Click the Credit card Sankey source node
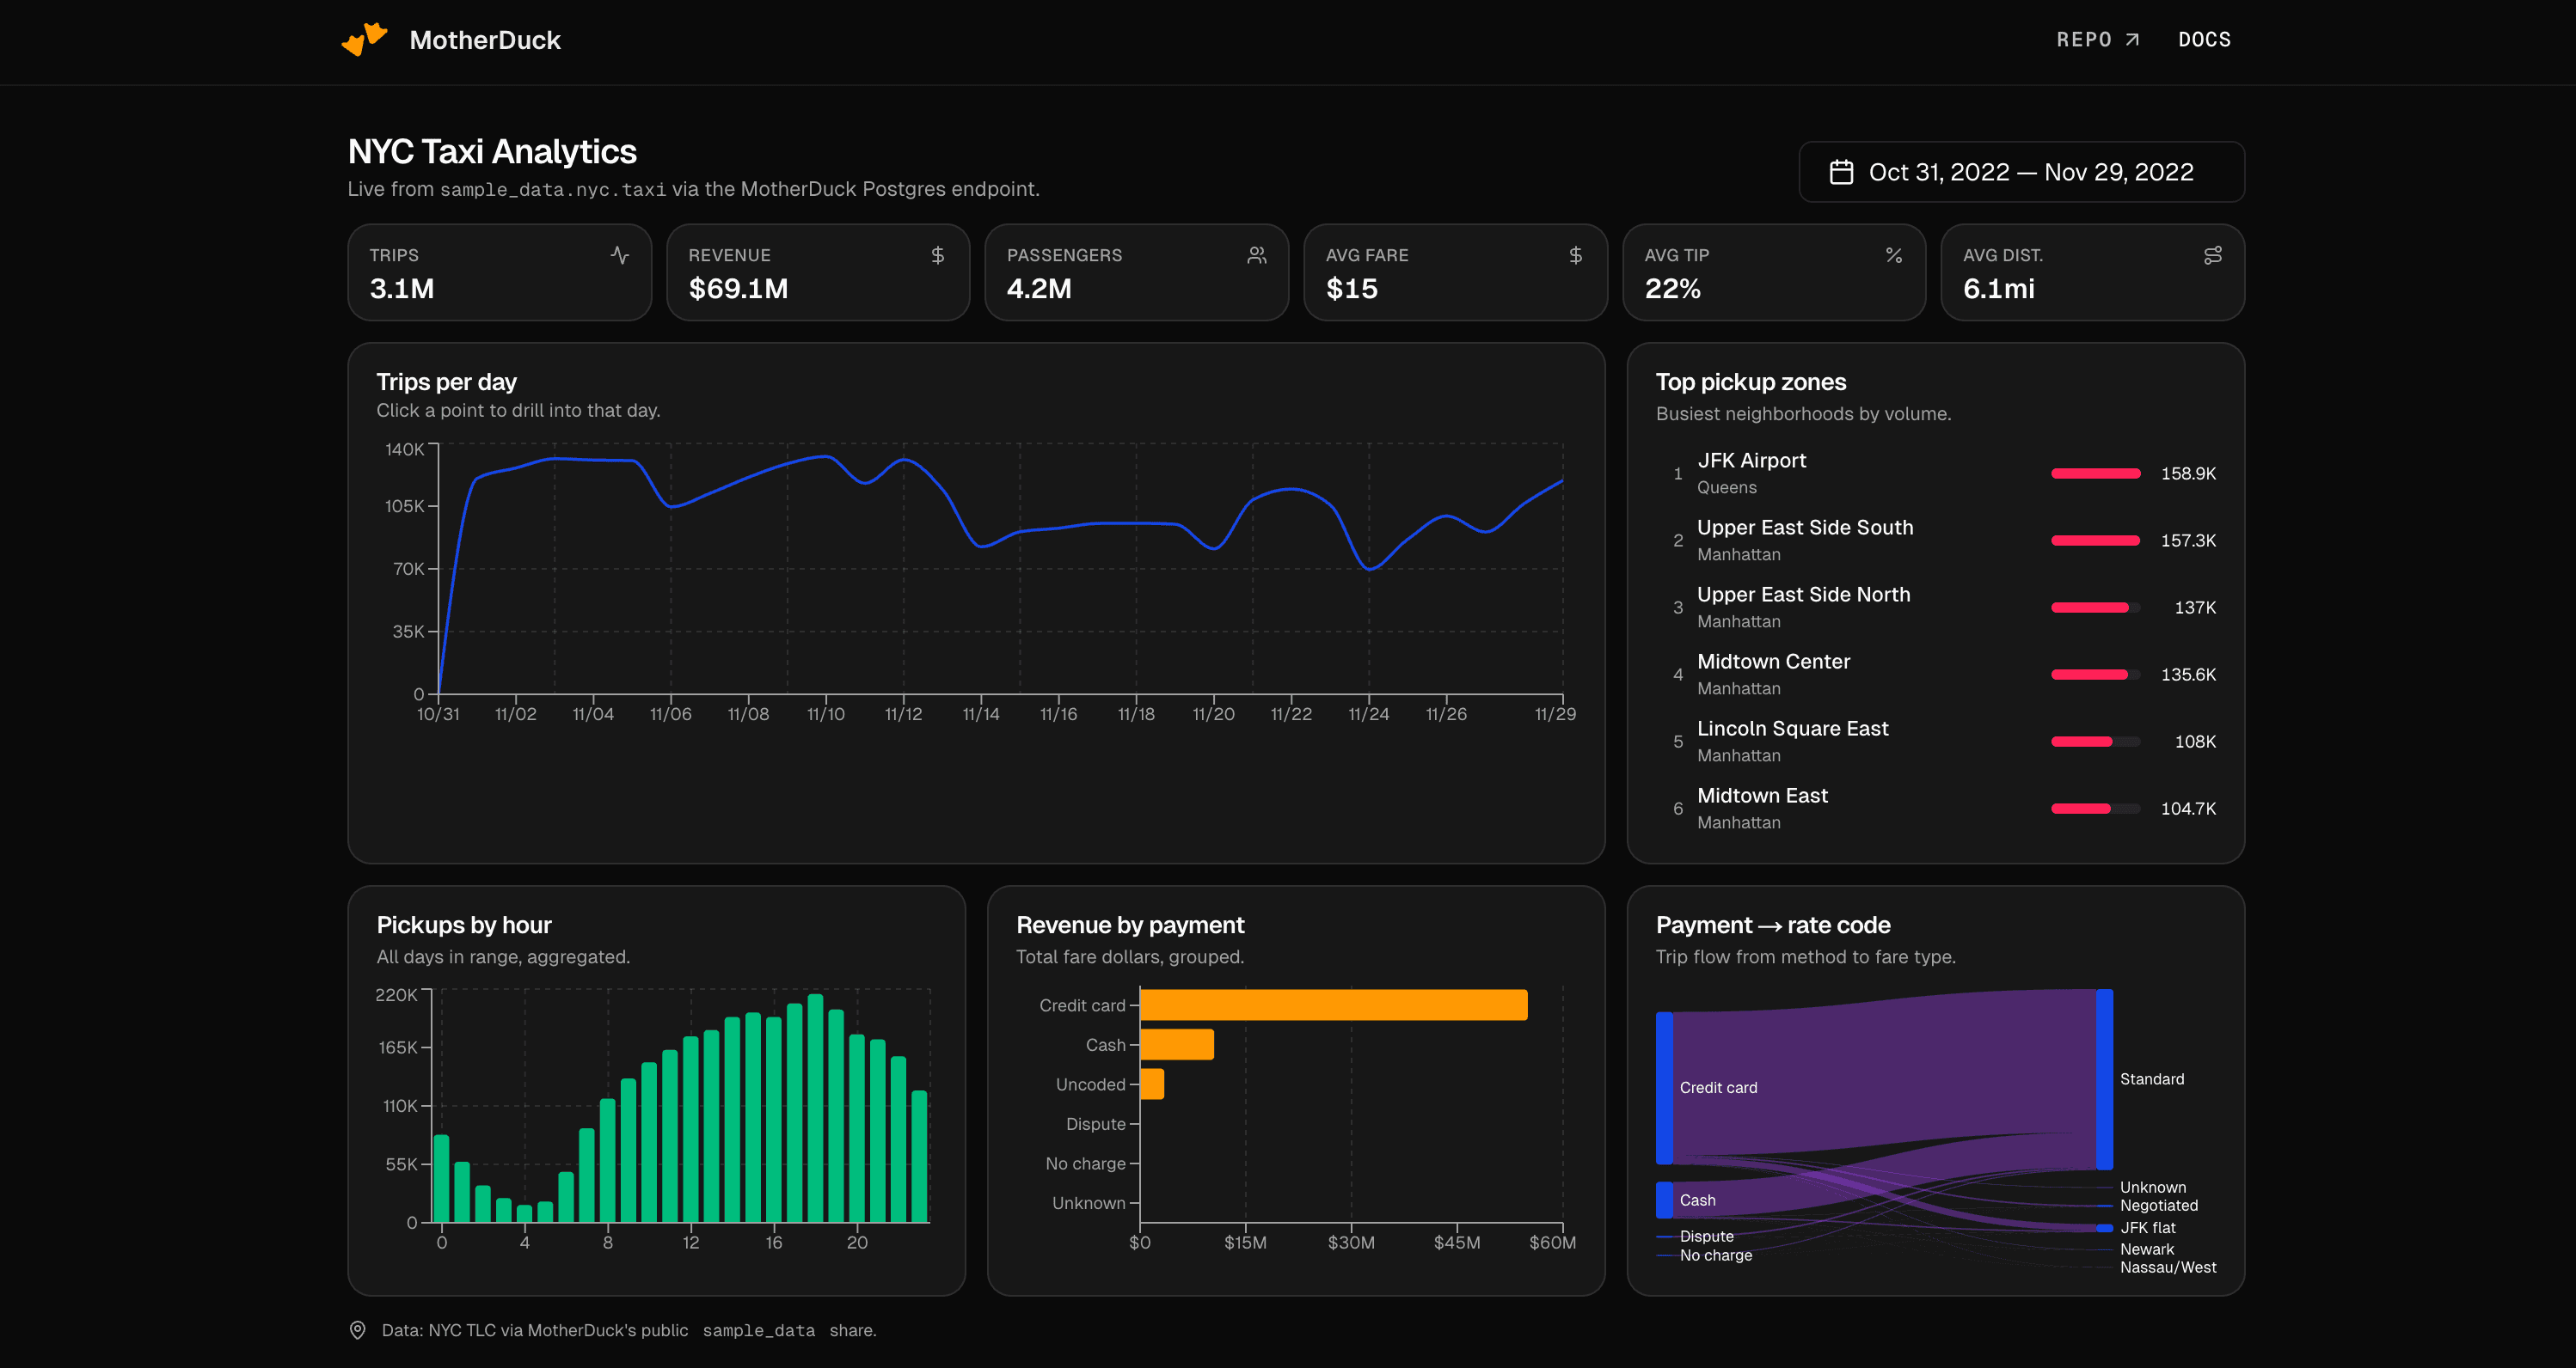2576x1368 pixels. tap(1664, 1088)
